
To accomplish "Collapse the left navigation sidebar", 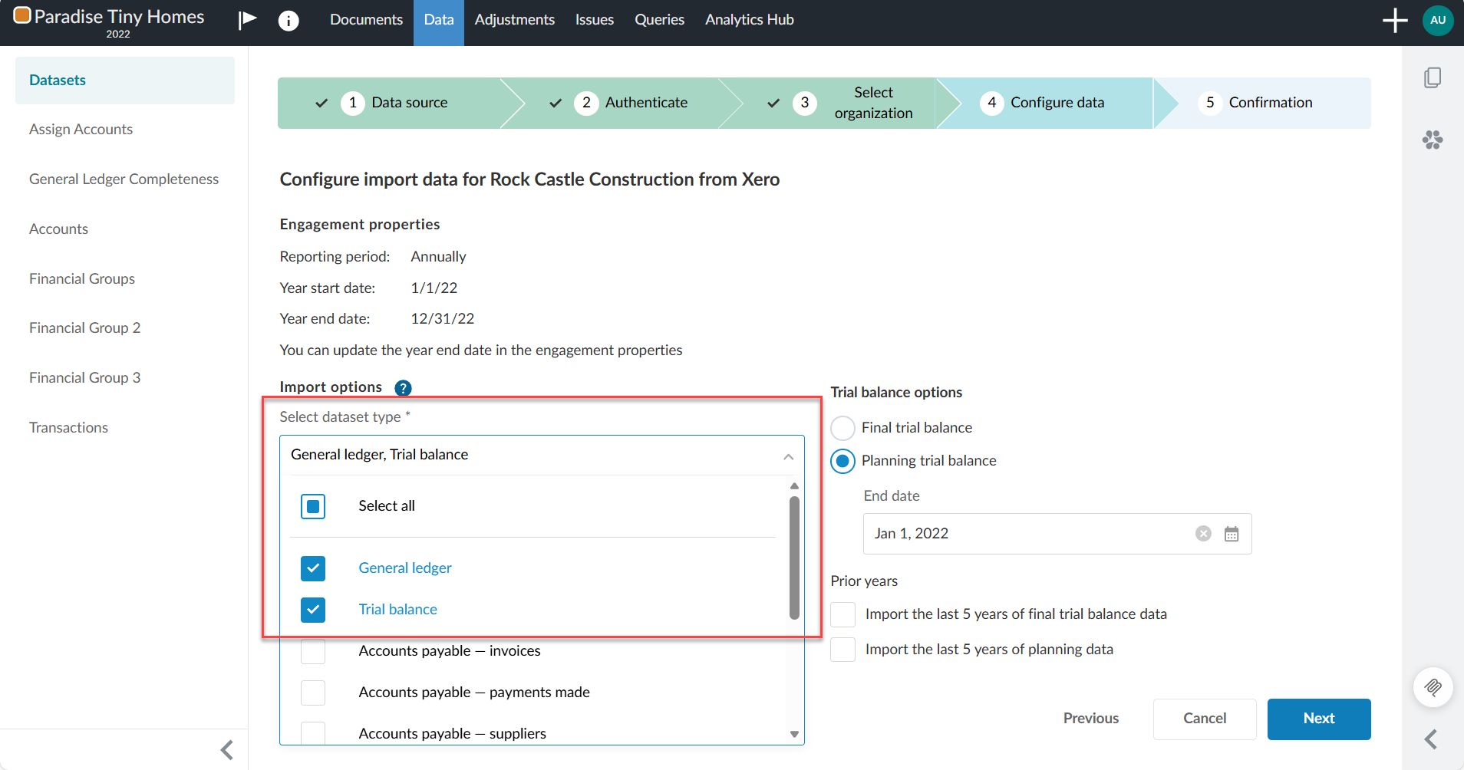I will [x=226, y=749].
